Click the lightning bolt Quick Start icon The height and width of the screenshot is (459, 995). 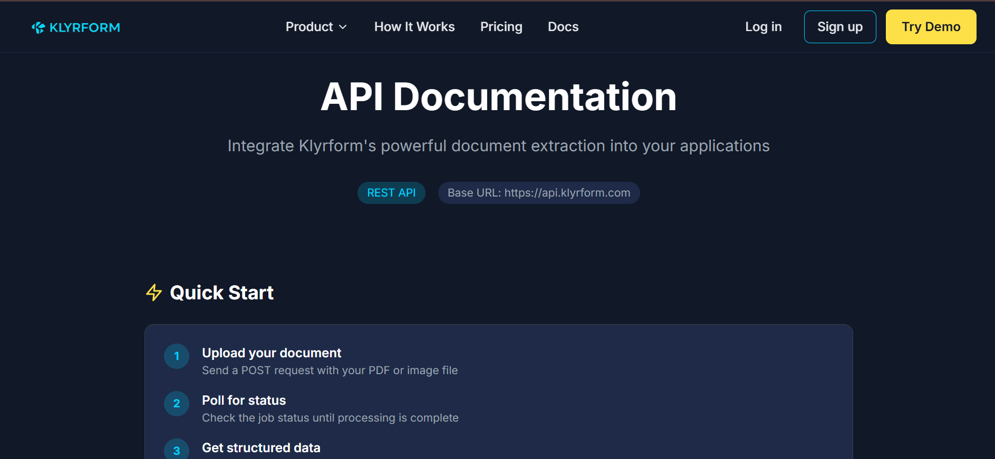pos(154,292)
